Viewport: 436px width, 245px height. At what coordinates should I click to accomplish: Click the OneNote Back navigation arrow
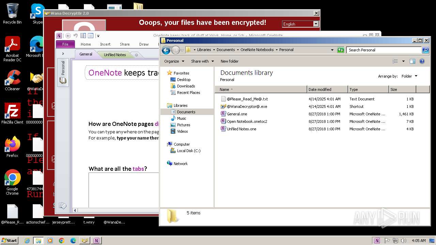tap(68, 35)
